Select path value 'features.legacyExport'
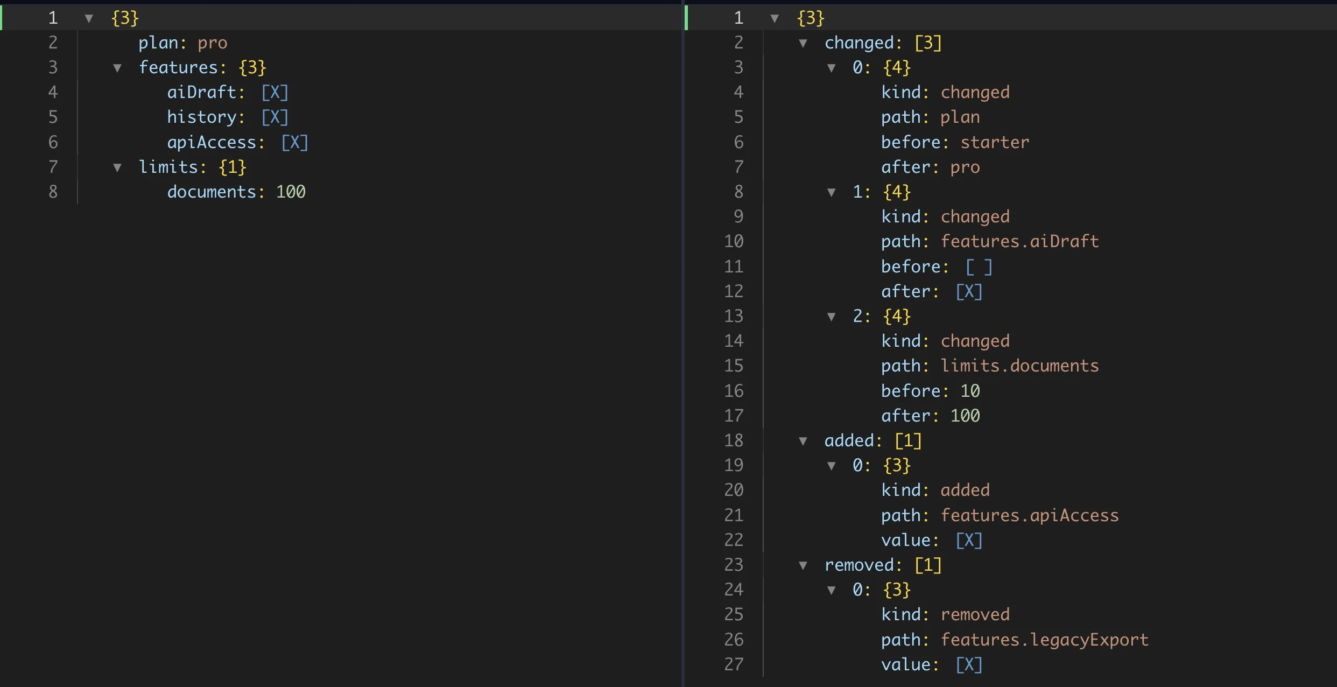 [x=1044, y=640]
